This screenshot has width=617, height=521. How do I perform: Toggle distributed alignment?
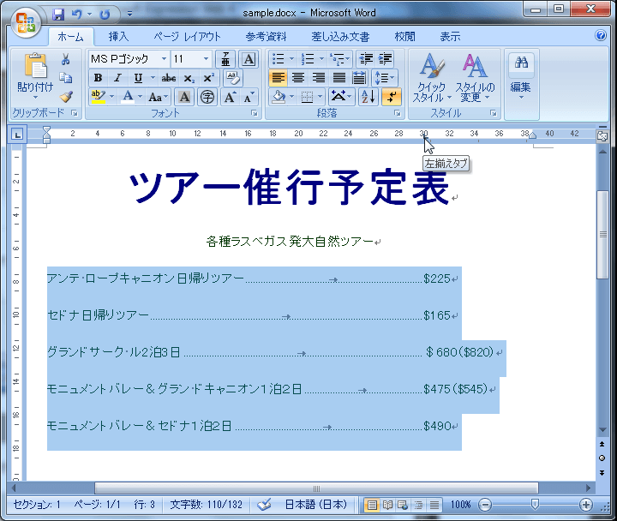click(x=359, y=78)
